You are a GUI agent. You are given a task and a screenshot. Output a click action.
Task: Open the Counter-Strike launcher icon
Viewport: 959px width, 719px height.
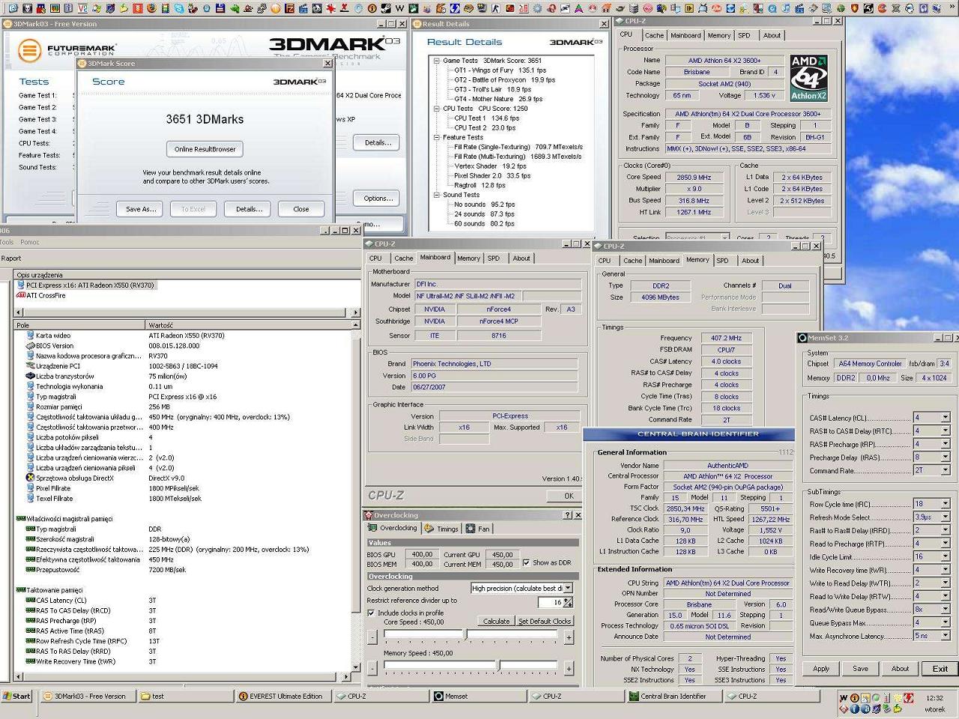495,8
